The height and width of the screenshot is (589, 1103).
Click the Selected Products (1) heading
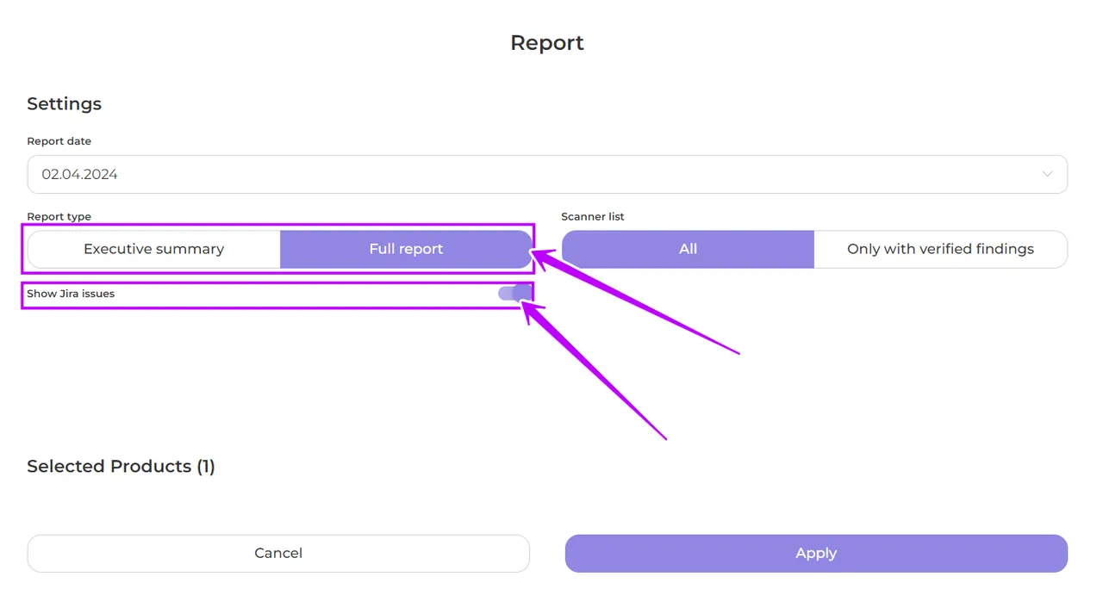(121, 466)
